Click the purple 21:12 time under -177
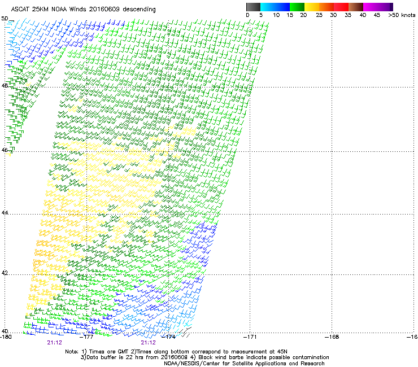 pos(55,343)
